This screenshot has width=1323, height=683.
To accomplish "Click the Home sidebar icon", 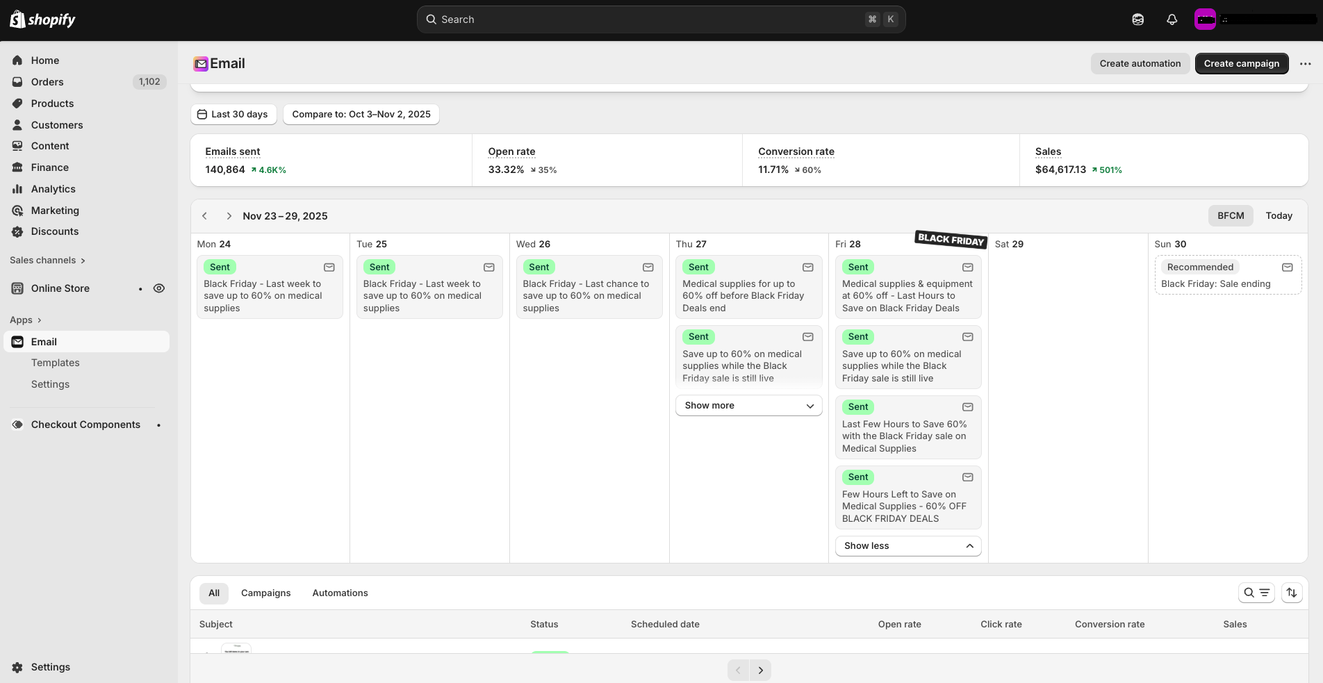I will tap(17, 60).
